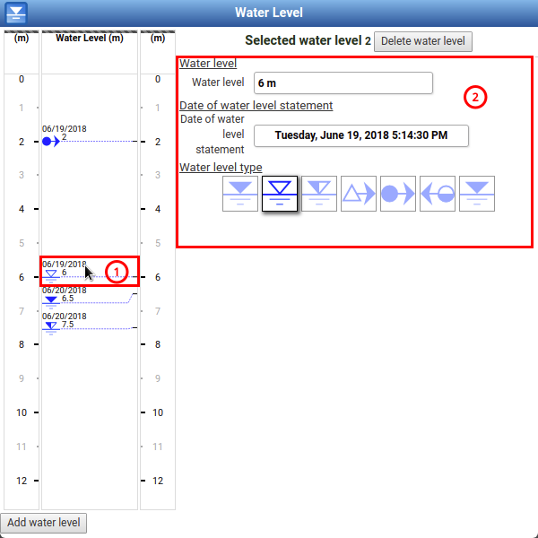
Task: Open the date of water level statement field
Action: [x=361, y=135]
